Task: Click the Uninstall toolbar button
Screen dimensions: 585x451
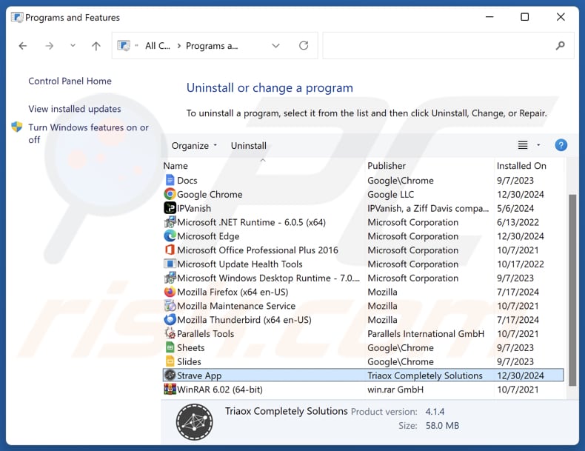Action: (x=249, y=145)
